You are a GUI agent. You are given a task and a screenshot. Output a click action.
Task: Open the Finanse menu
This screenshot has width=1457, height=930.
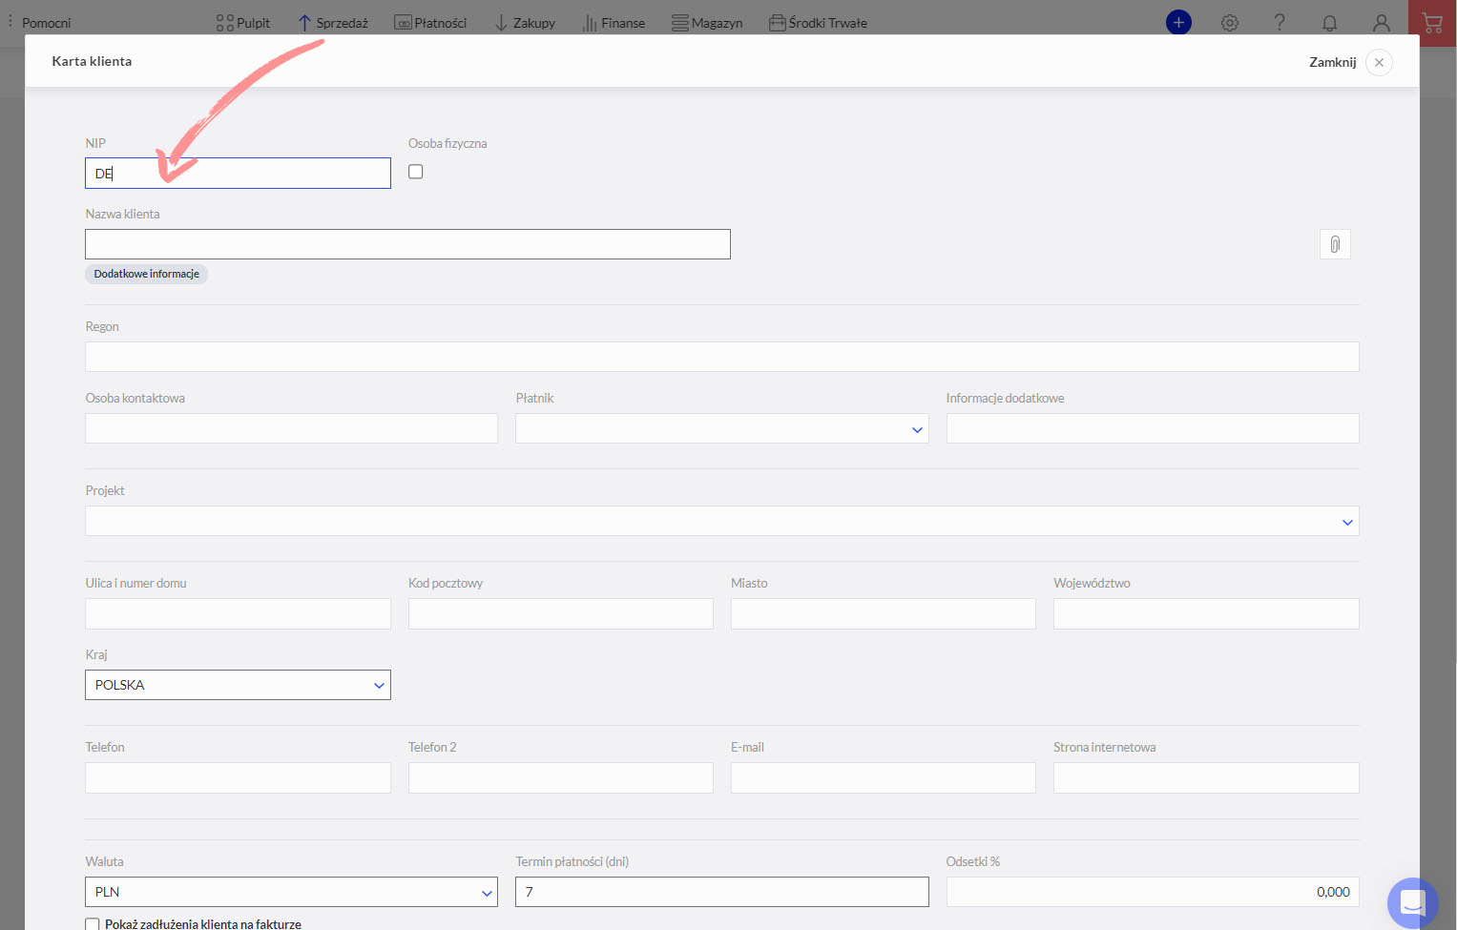click(x=614, y=23)
